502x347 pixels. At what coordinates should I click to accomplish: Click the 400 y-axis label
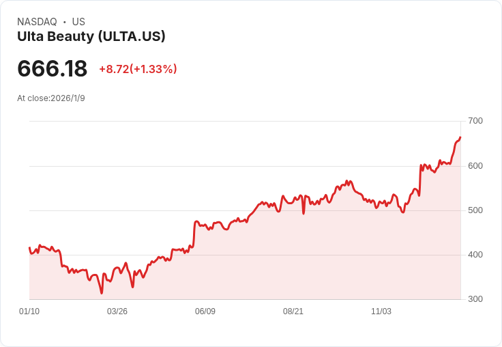[x=475, y=255]
